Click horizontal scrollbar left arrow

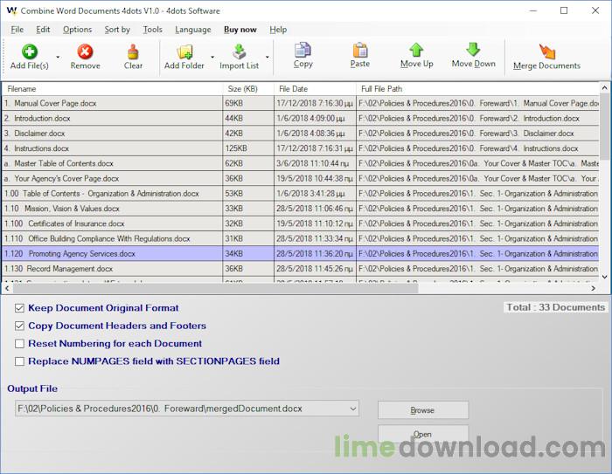click(7, 288)
